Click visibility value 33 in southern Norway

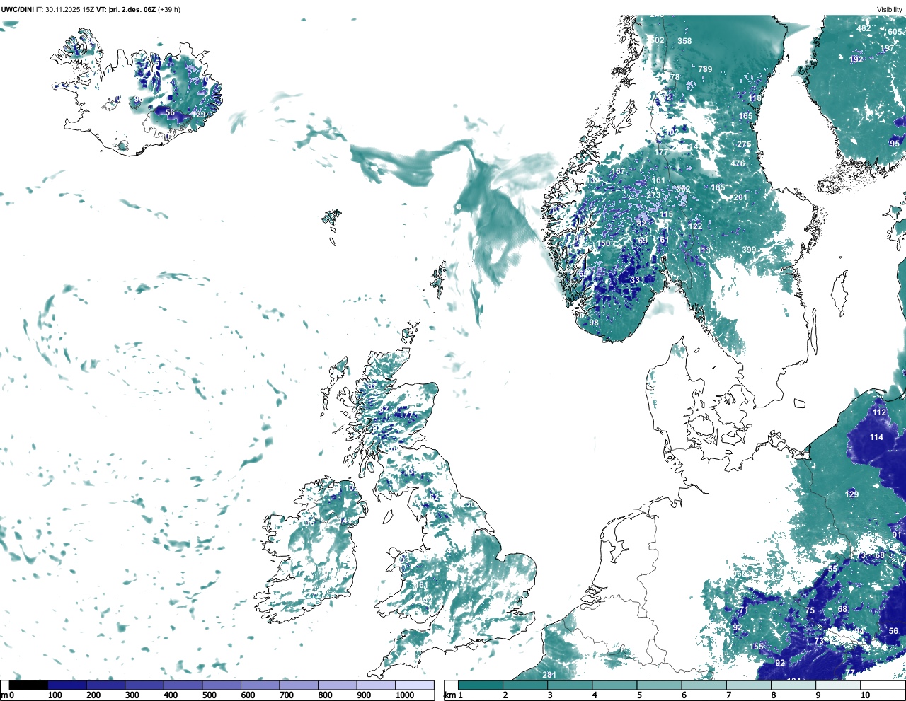click(635, 280)
